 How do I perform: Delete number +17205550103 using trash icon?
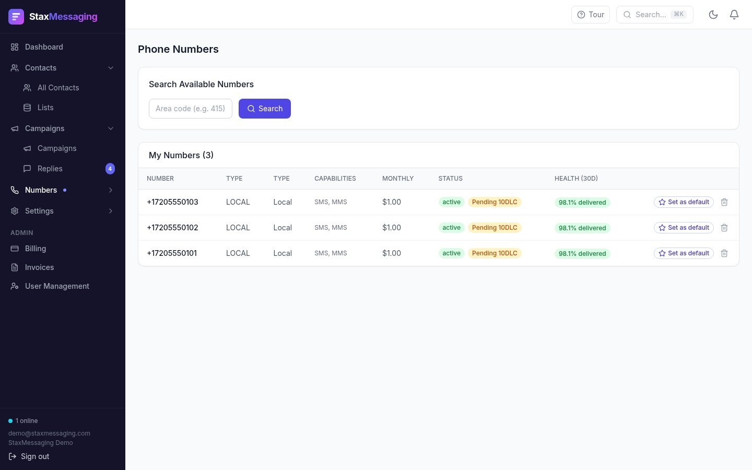pos(724,202)
